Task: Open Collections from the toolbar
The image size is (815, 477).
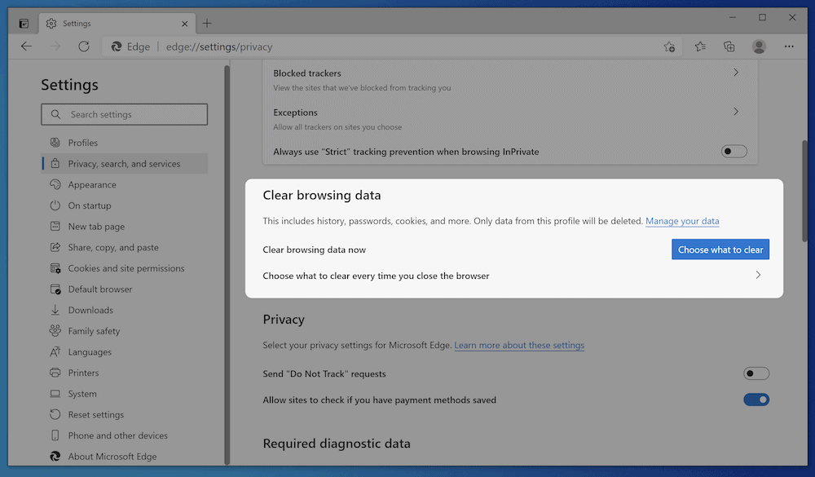Action: tap(729, 46)
